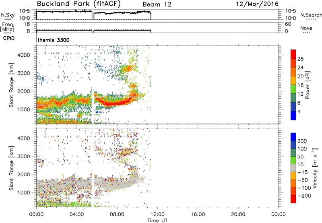Click the left '10^5' sky noise tick

(x=25, y=11)
